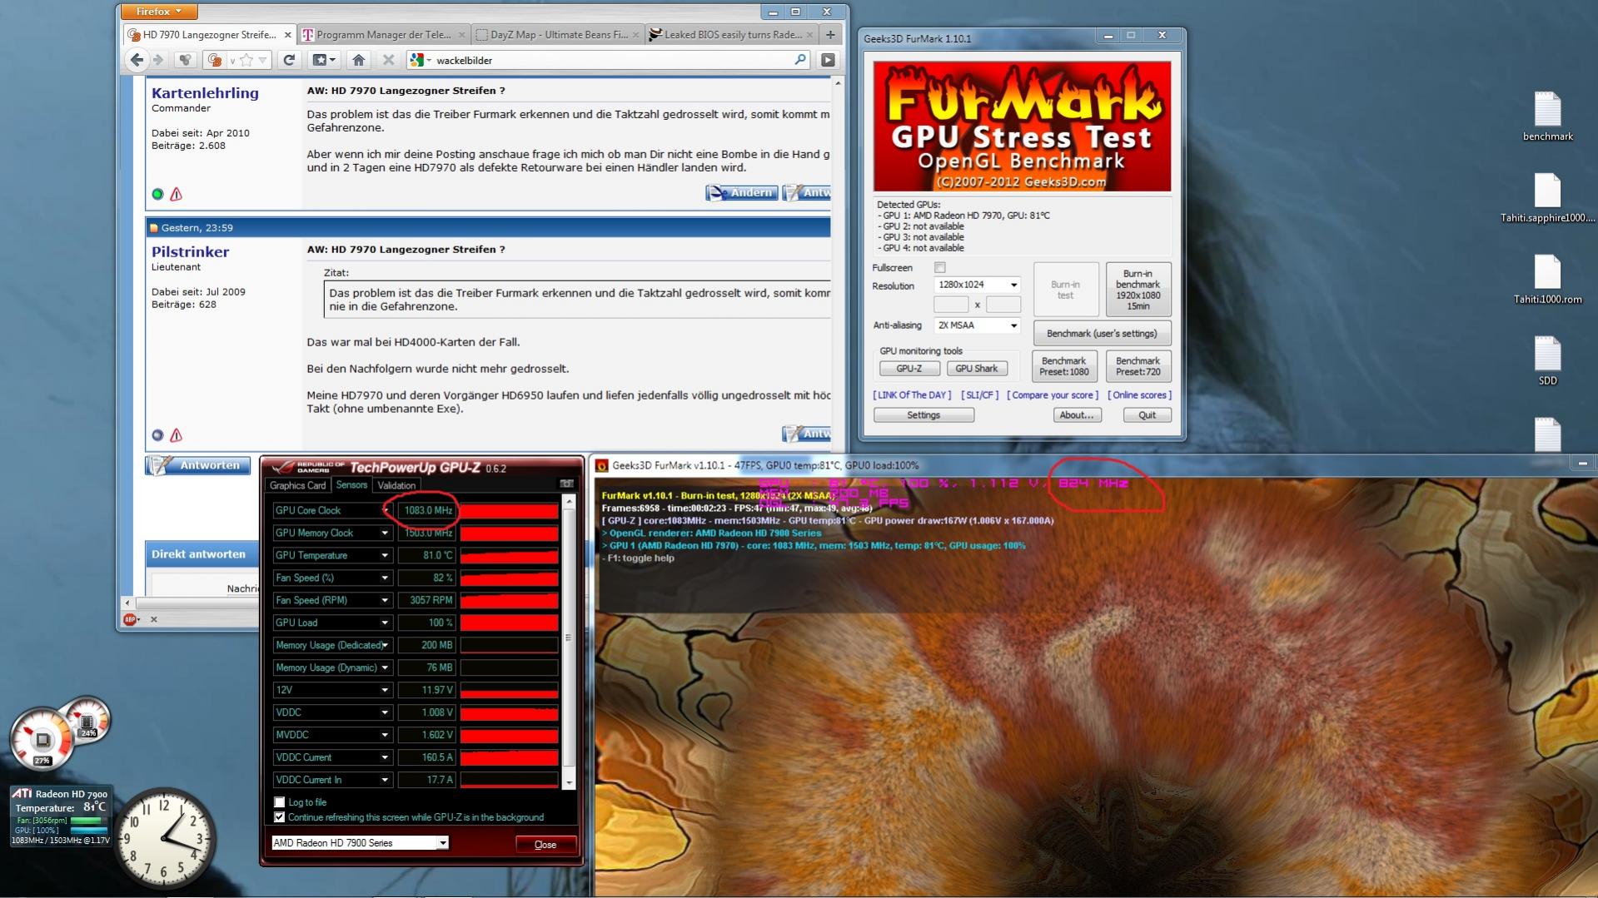Click the screenshot camera icon in GPU-Z

click(x=566, y=484)
